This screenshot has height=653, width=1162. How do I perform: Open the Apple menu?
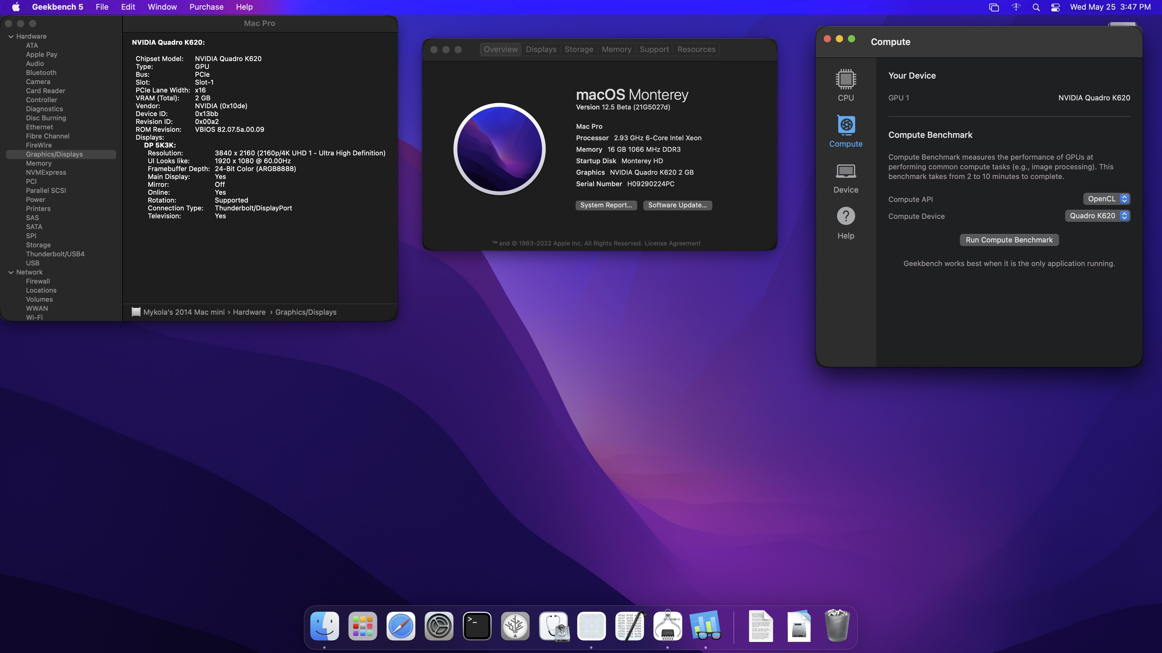coord(16,7)
